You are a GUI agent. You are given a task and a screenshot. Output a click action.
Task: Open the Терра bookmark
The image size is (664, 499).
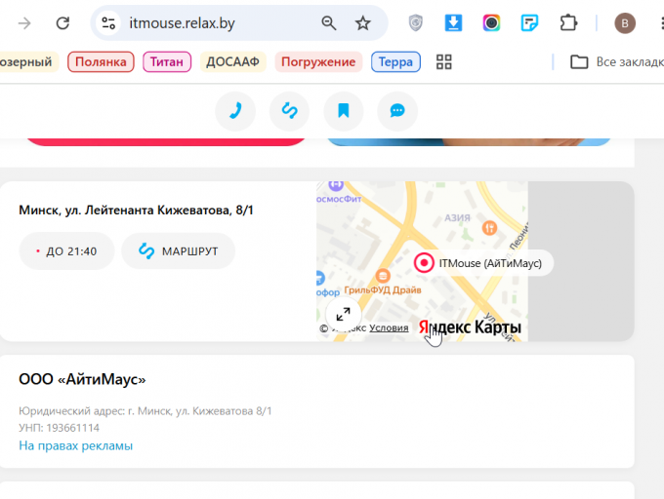click(395, 62)
